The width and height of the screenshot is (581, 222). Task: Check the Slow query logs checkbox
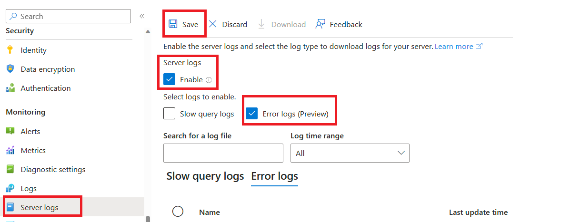169,114
